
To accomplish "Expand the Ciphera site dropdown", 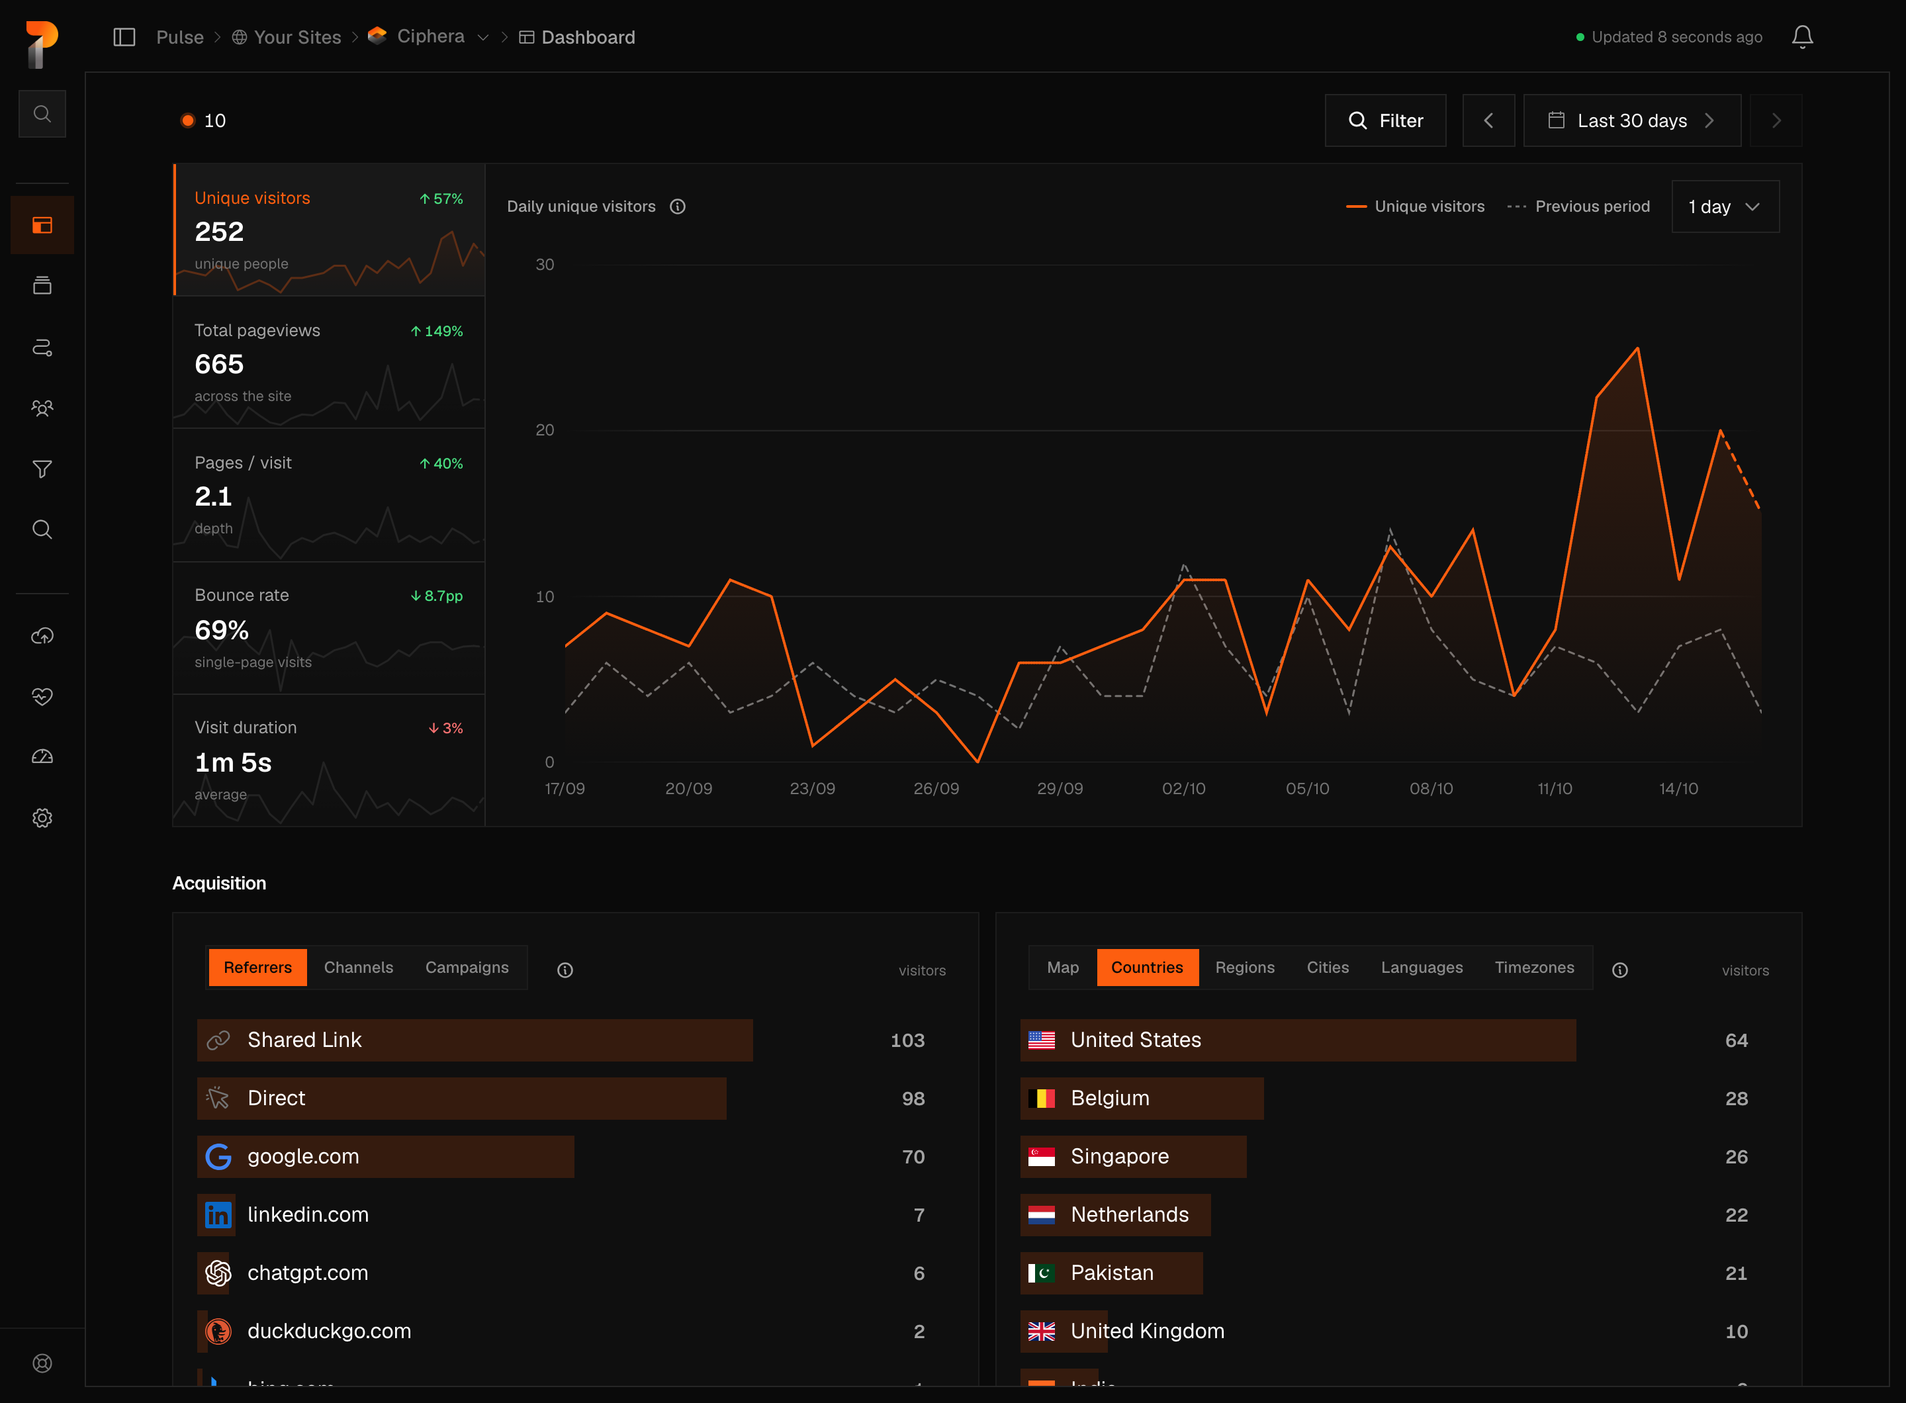I will tap(482, 37).
